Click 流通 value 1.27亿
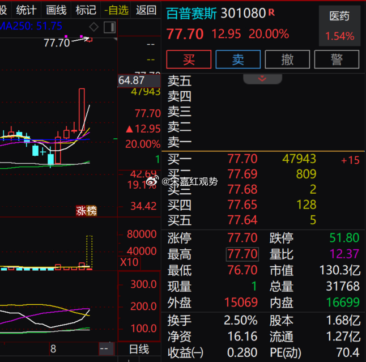Viewport: 366px width, 362px height. pos(343,337)
